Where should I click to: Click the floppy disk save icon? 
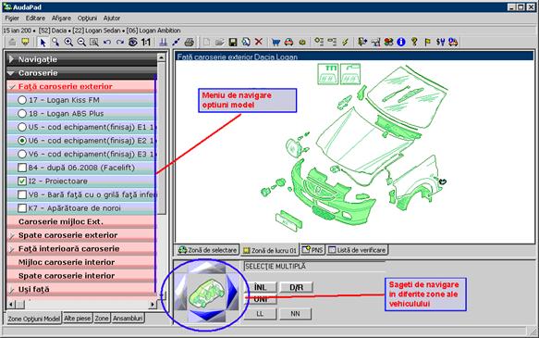[233, 43]
